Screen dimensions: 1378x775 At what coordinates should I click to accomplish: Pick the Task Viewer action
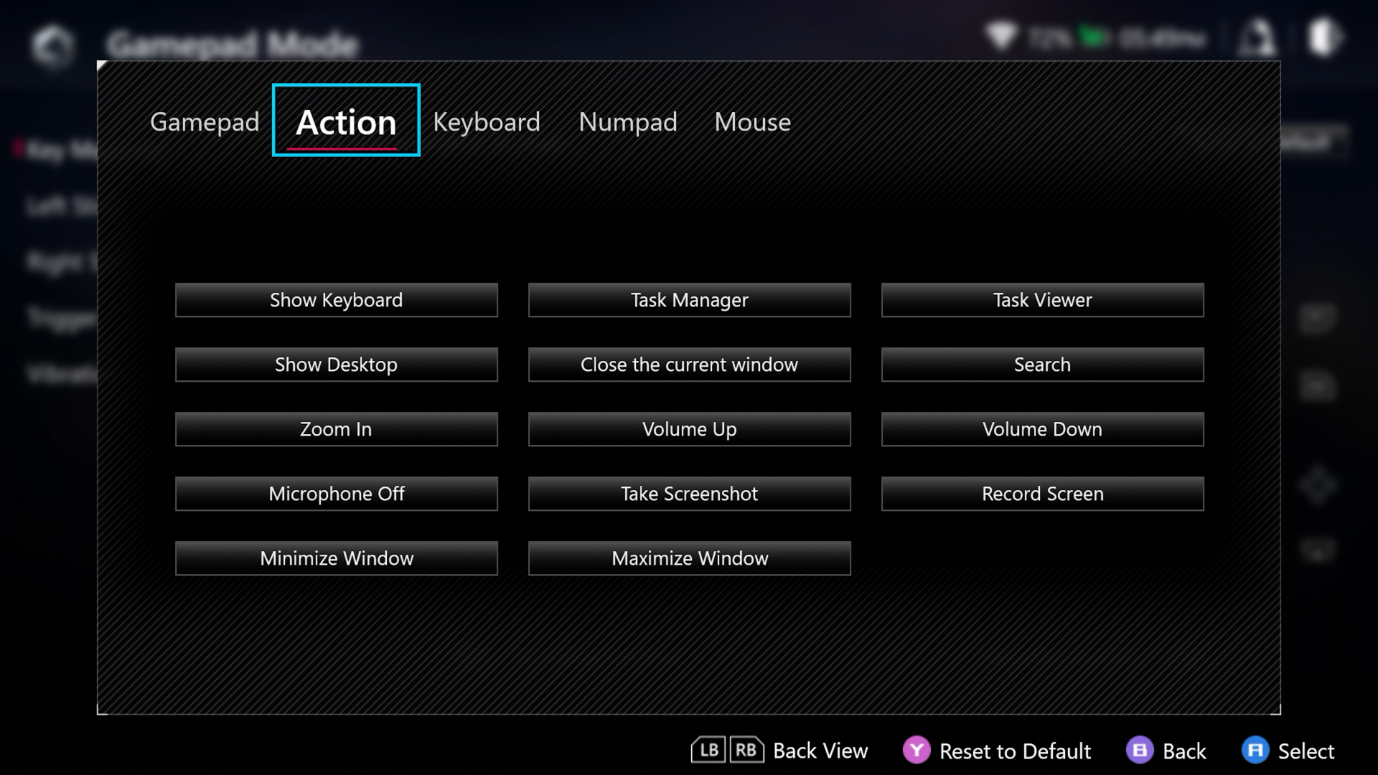[1042, 300]
